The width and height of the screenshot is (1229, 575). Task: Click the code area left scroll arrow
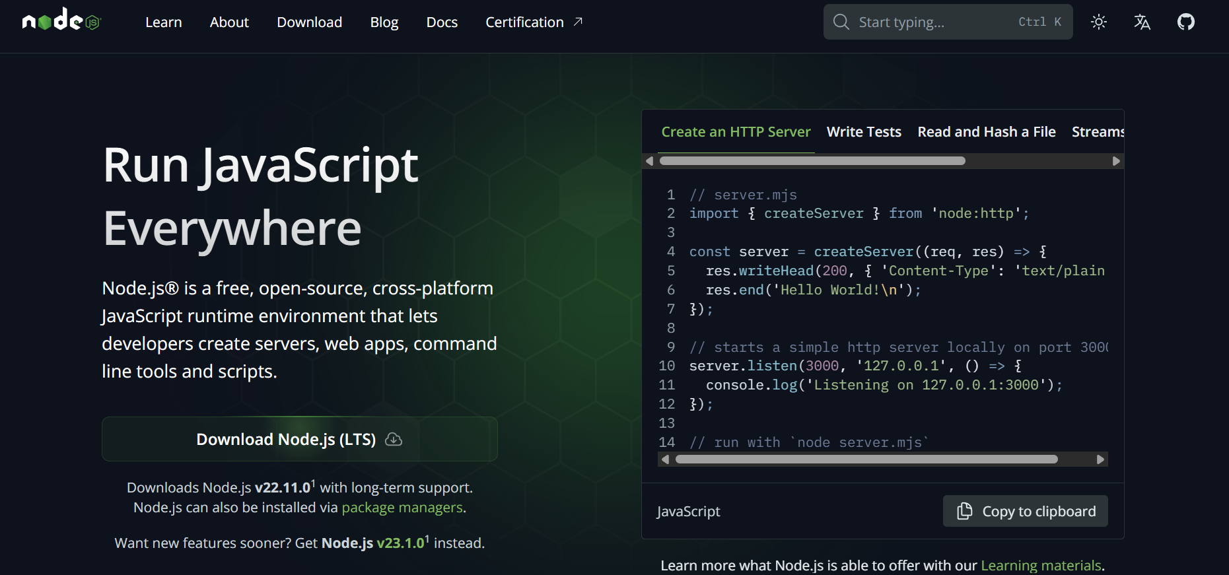[x=665, y=459]
